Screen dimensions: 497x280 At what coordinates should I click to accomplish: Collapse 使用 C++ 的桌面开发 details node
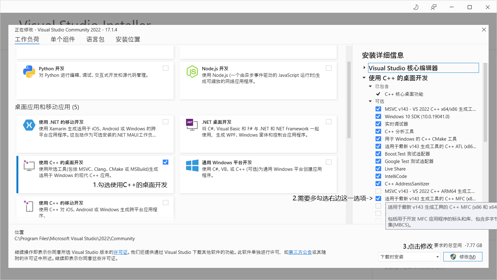point(364,78)
